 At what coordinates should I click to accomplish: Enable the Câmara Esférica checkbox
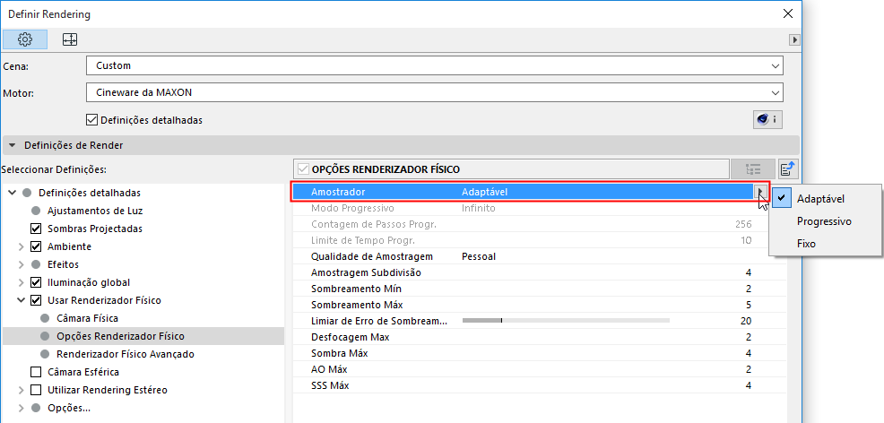36,372
